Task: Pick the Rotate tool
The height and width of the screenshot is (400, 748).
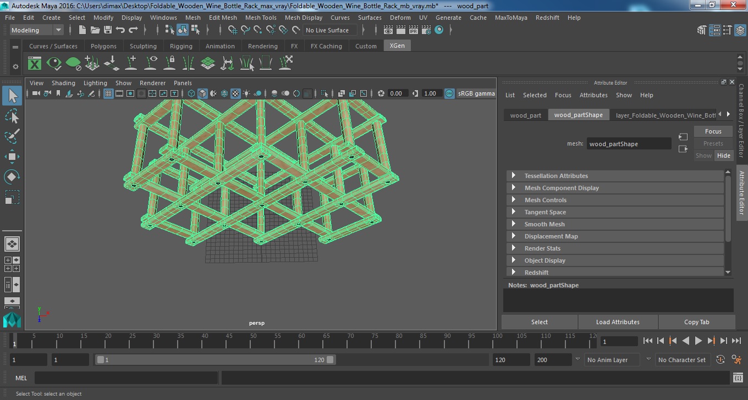Action: pos(12,177)
